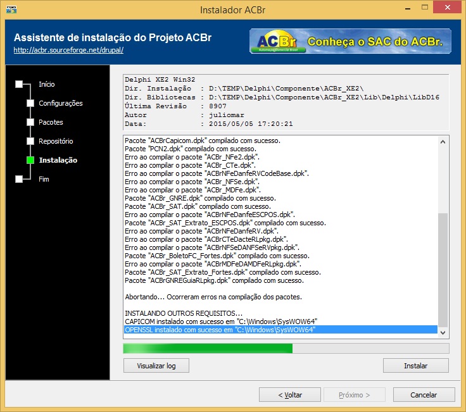Close the Instalador ACBr window

coord(447,8)
